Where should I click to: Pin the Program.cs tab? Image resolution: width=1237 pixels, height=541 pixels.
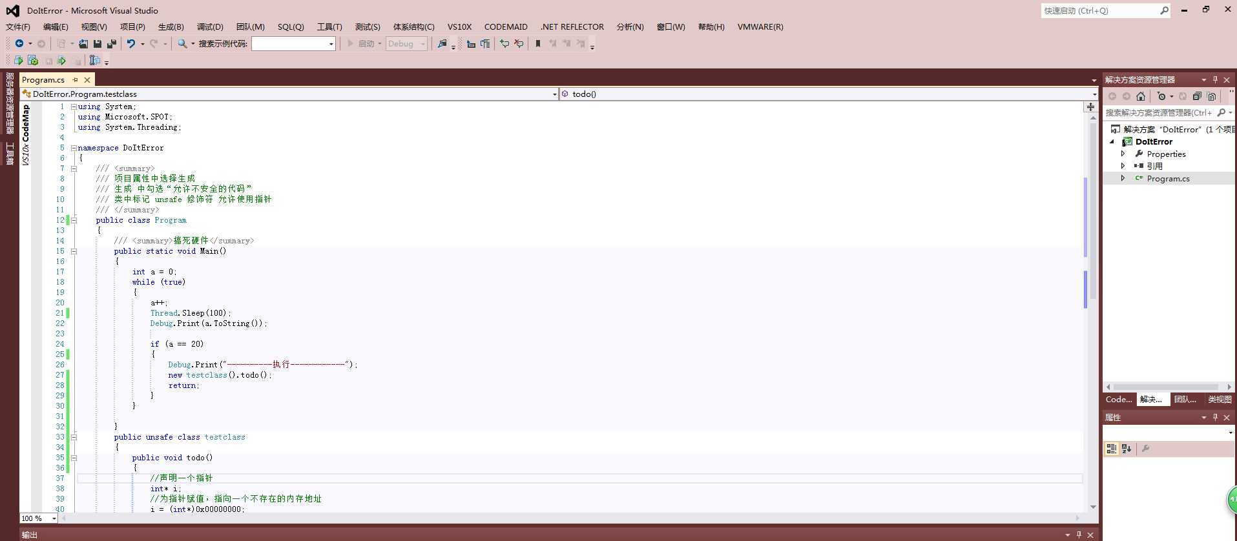click(x=76, y=79)
